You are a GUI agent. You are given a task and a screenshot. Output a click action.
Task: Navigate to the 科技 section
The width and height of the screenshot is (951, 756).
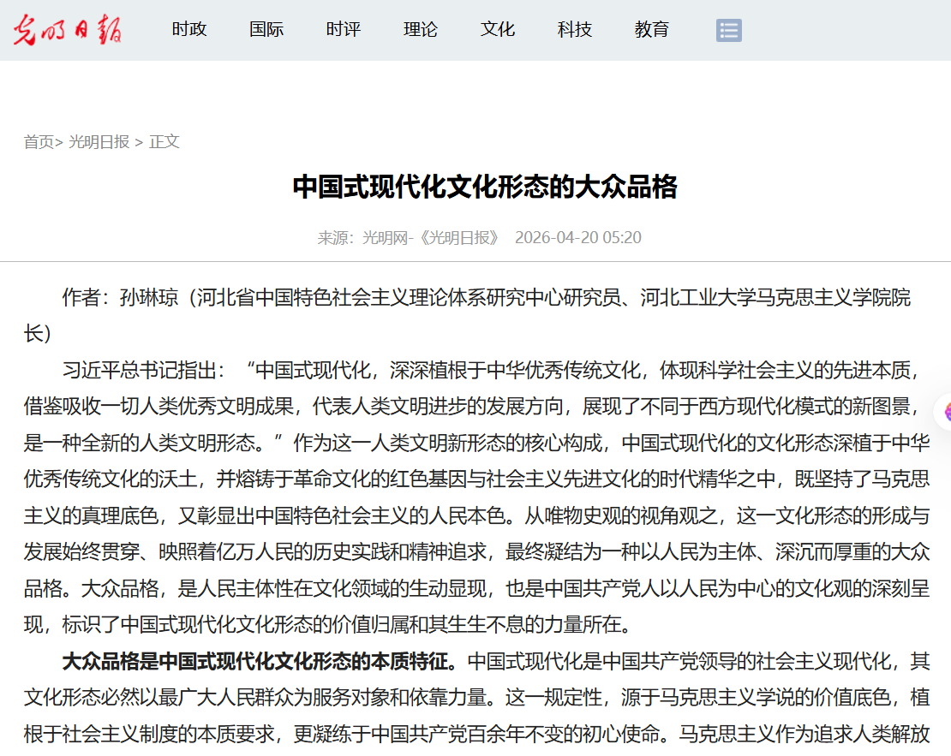coord(575,30)
